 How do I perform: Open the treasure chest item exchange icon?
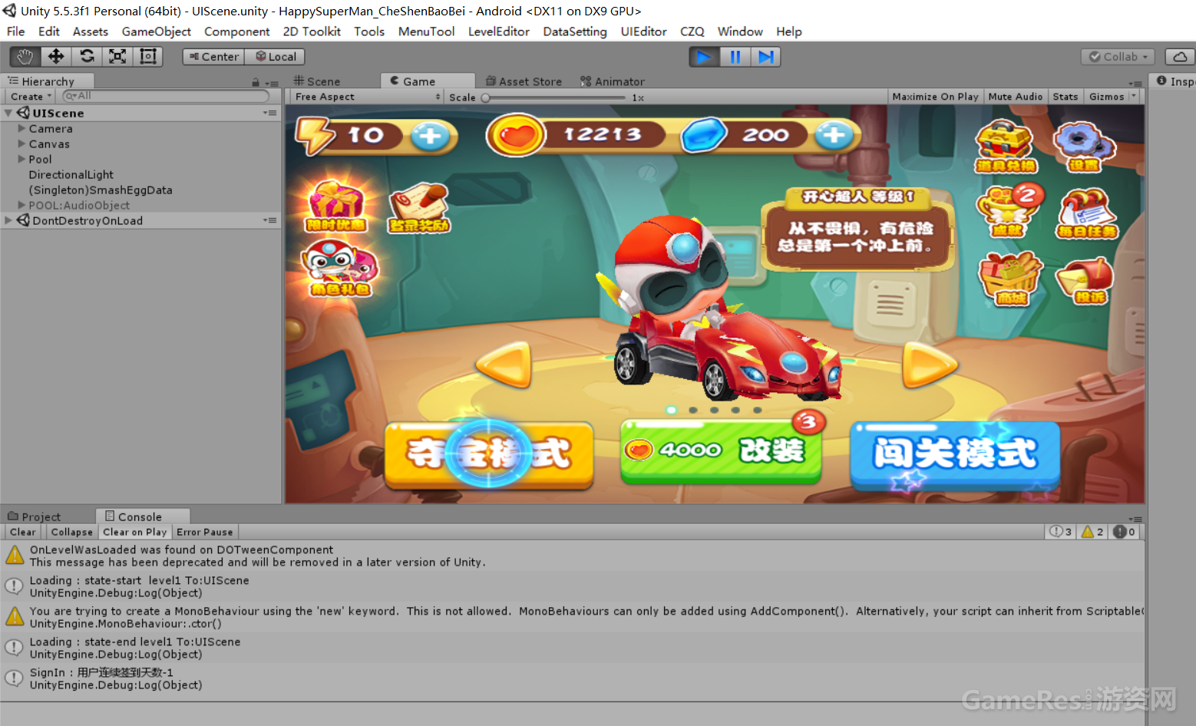point(1006,147)
